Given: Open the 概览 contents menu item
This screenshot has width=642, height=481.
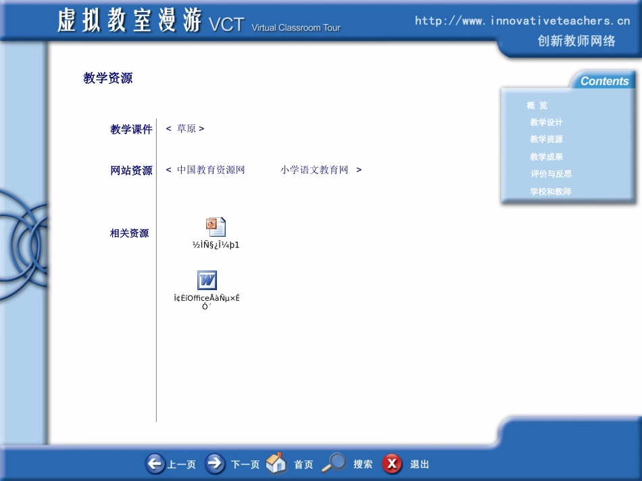Looking at the screenshot, I should pyautogui.click(x=537, y=105).
